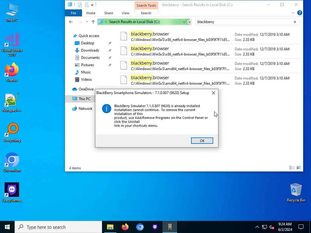Switch to large thumbnails view icon
311x233 pixels.
coord(299,168)
